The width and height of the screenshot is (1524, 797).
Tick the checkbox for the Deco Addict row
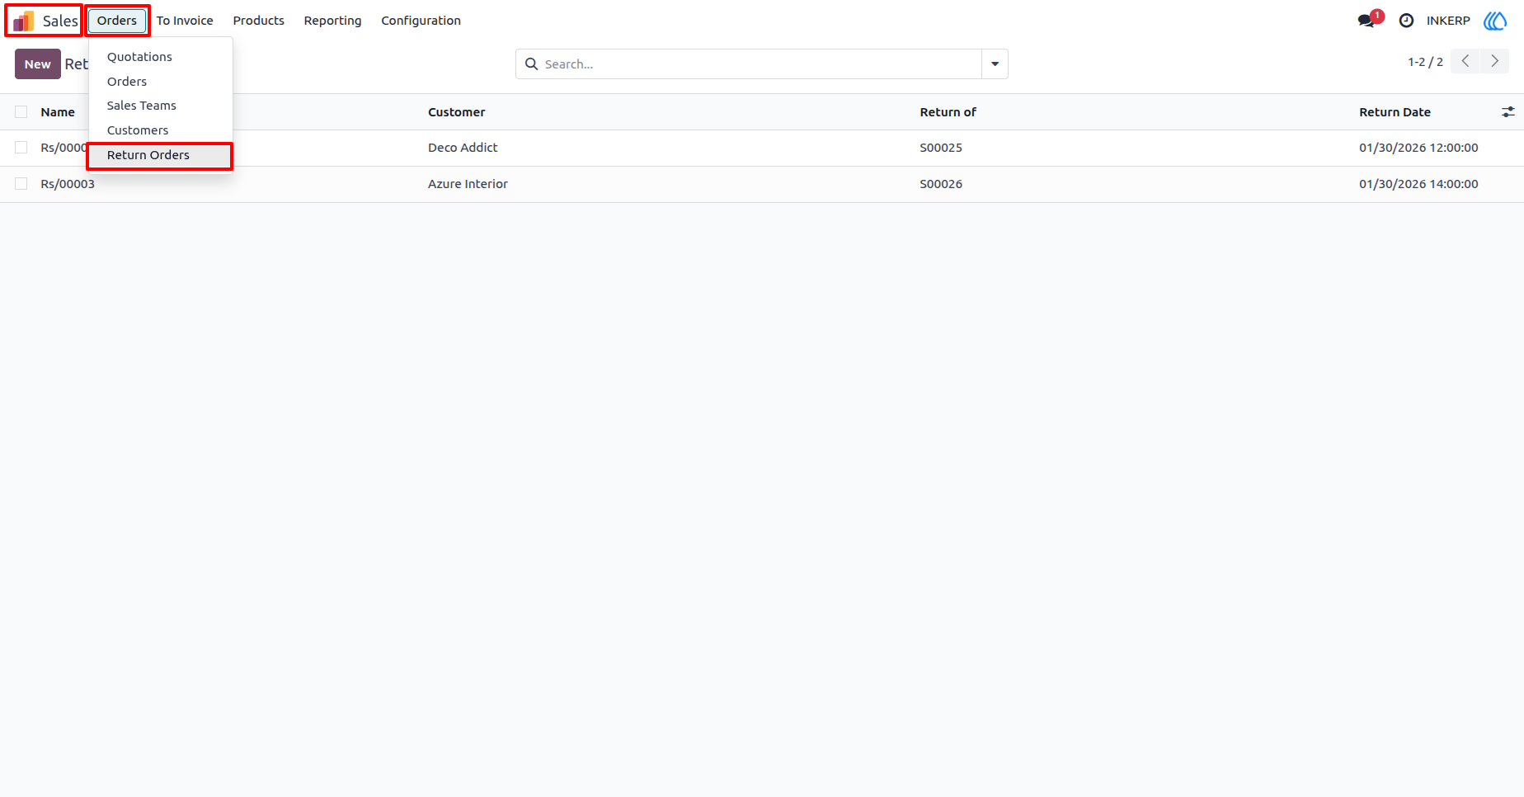click(x=21, y=148)
